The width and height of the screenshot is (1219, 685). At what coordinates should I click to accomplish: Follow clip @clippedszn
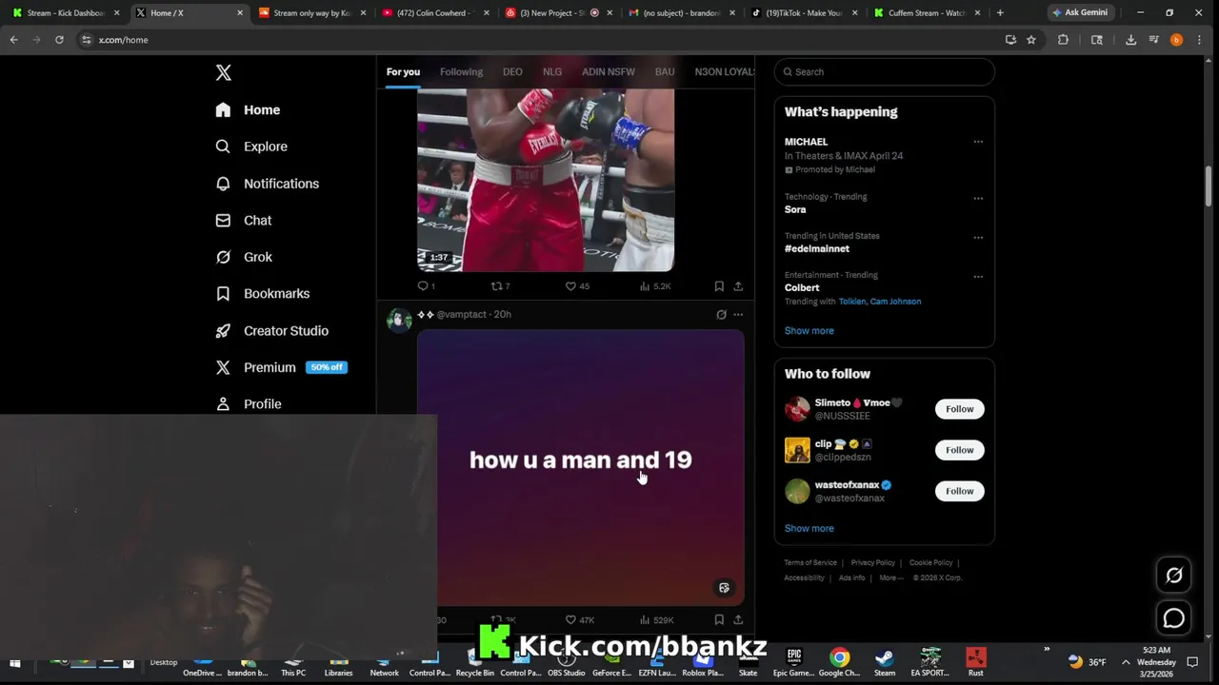pos(959,450)
